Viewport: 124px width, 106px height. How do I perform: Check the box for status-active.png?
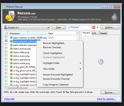[x=6, y=48]
